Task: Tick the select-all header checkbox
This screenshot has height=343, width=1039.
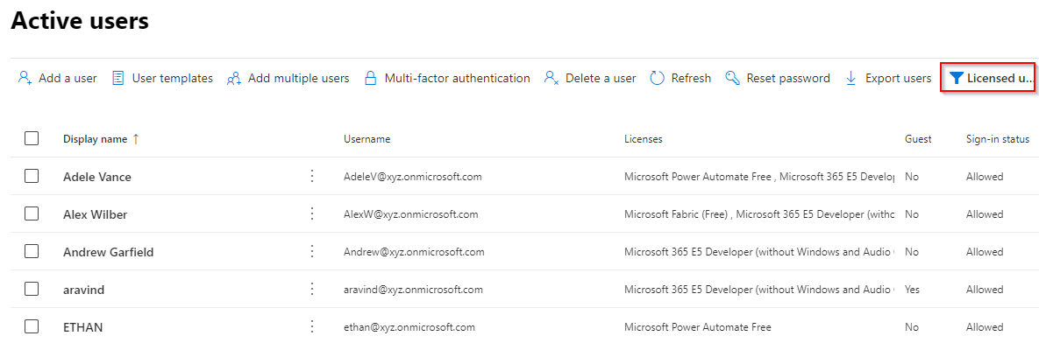Action: pyautogui.click(x=32, y=138)
